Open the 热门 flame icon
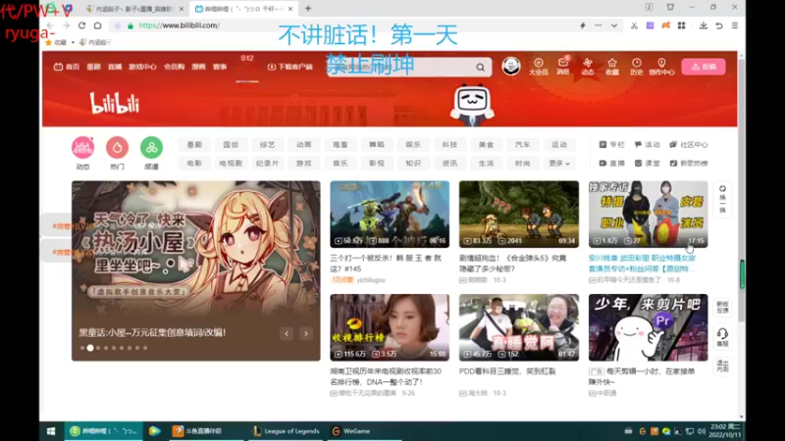Screen dimensions: 785x441 117,148
